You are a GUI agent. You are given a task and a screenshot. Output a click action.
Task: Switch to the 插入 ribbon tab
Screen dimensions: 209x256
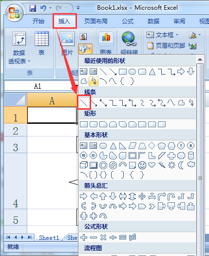click(x=64, y=21)
